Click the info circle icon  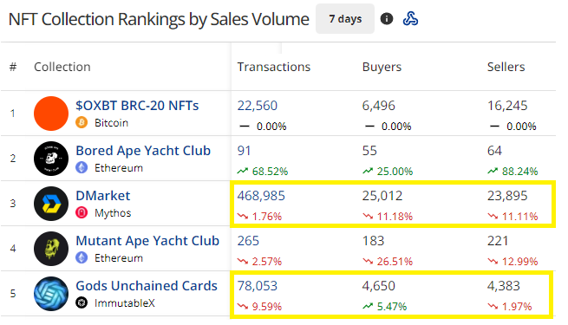387,18
